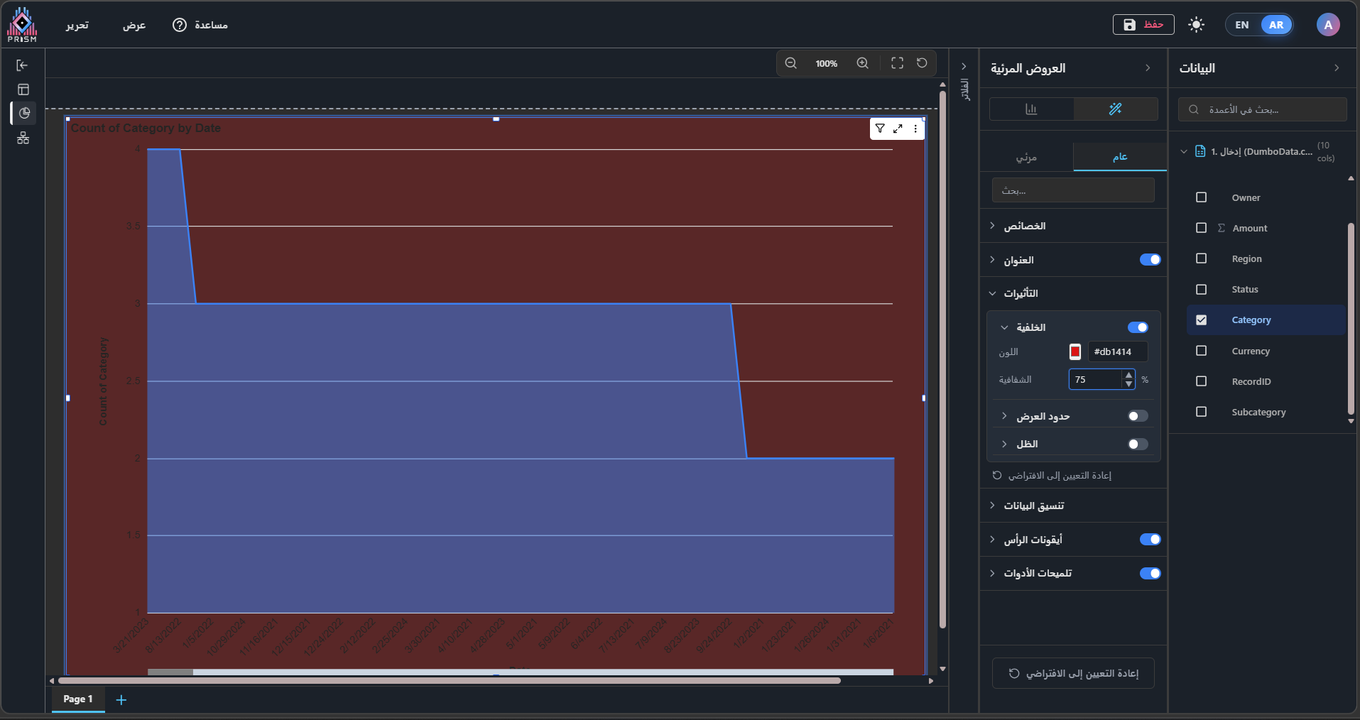The height and width of the screenshot is (720, 1360).
Task: Check the Amount column checkbox
Action: [1201, 228]
